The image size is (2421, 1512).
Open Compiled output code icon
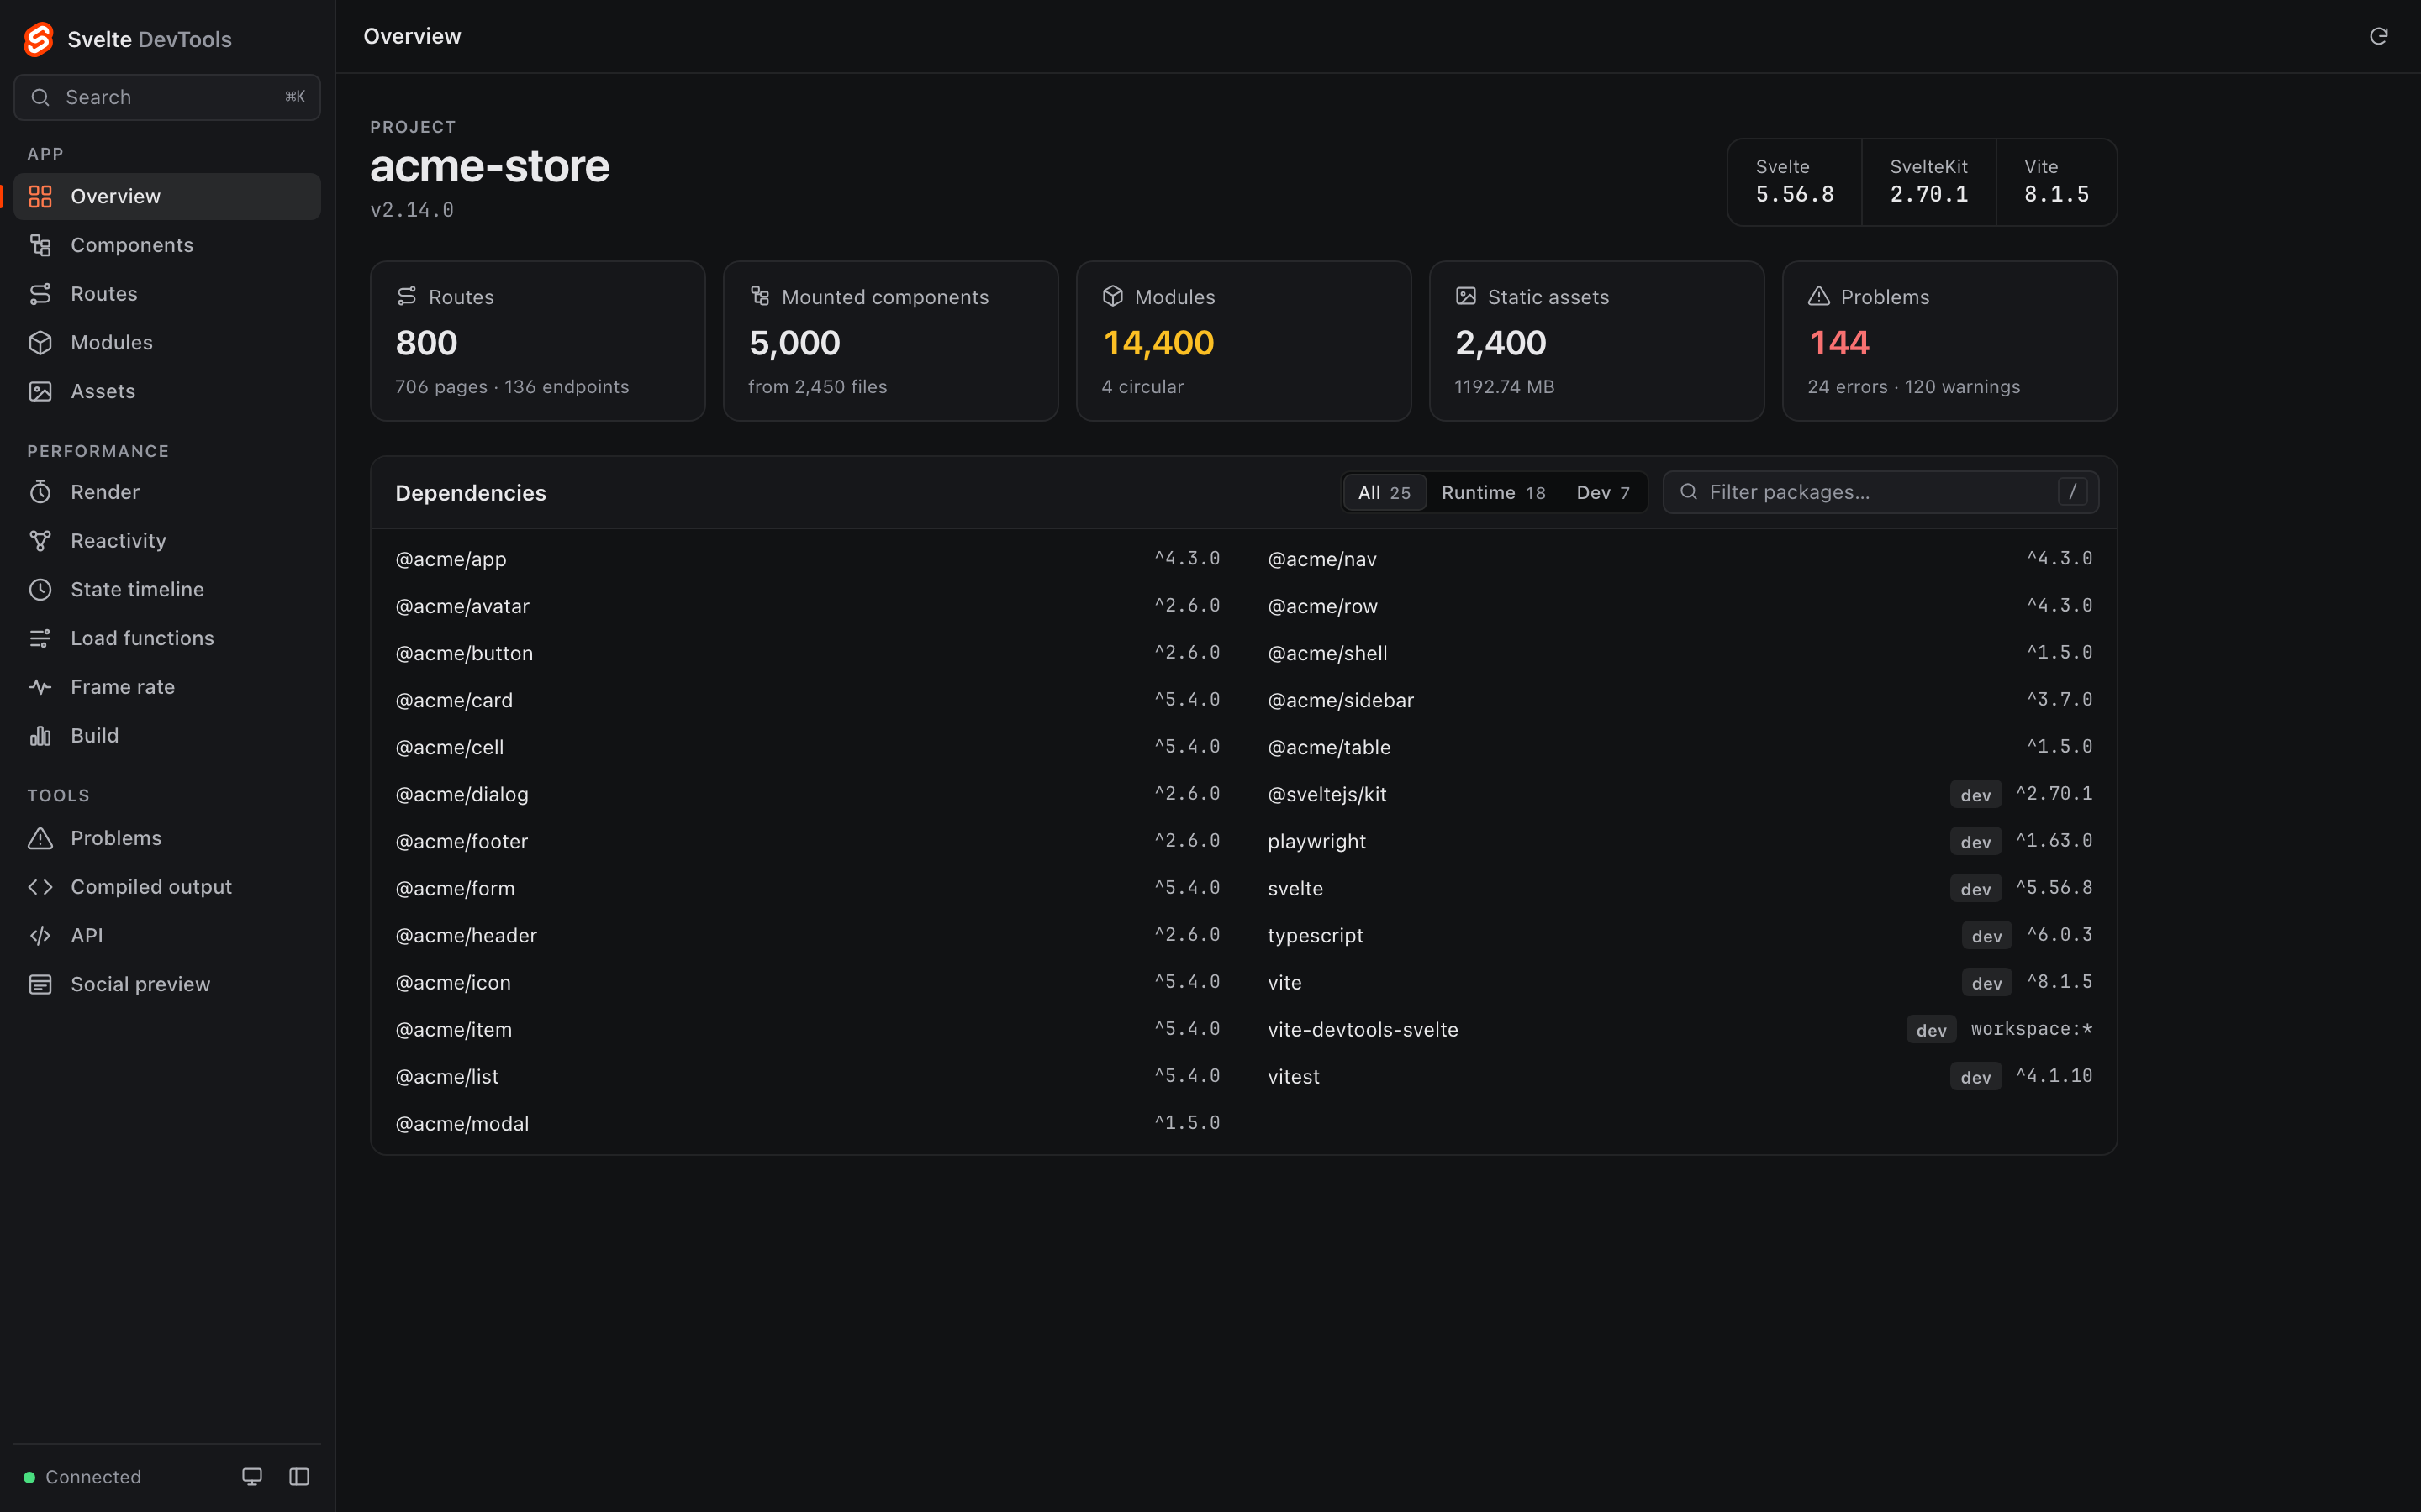point(40,887)
